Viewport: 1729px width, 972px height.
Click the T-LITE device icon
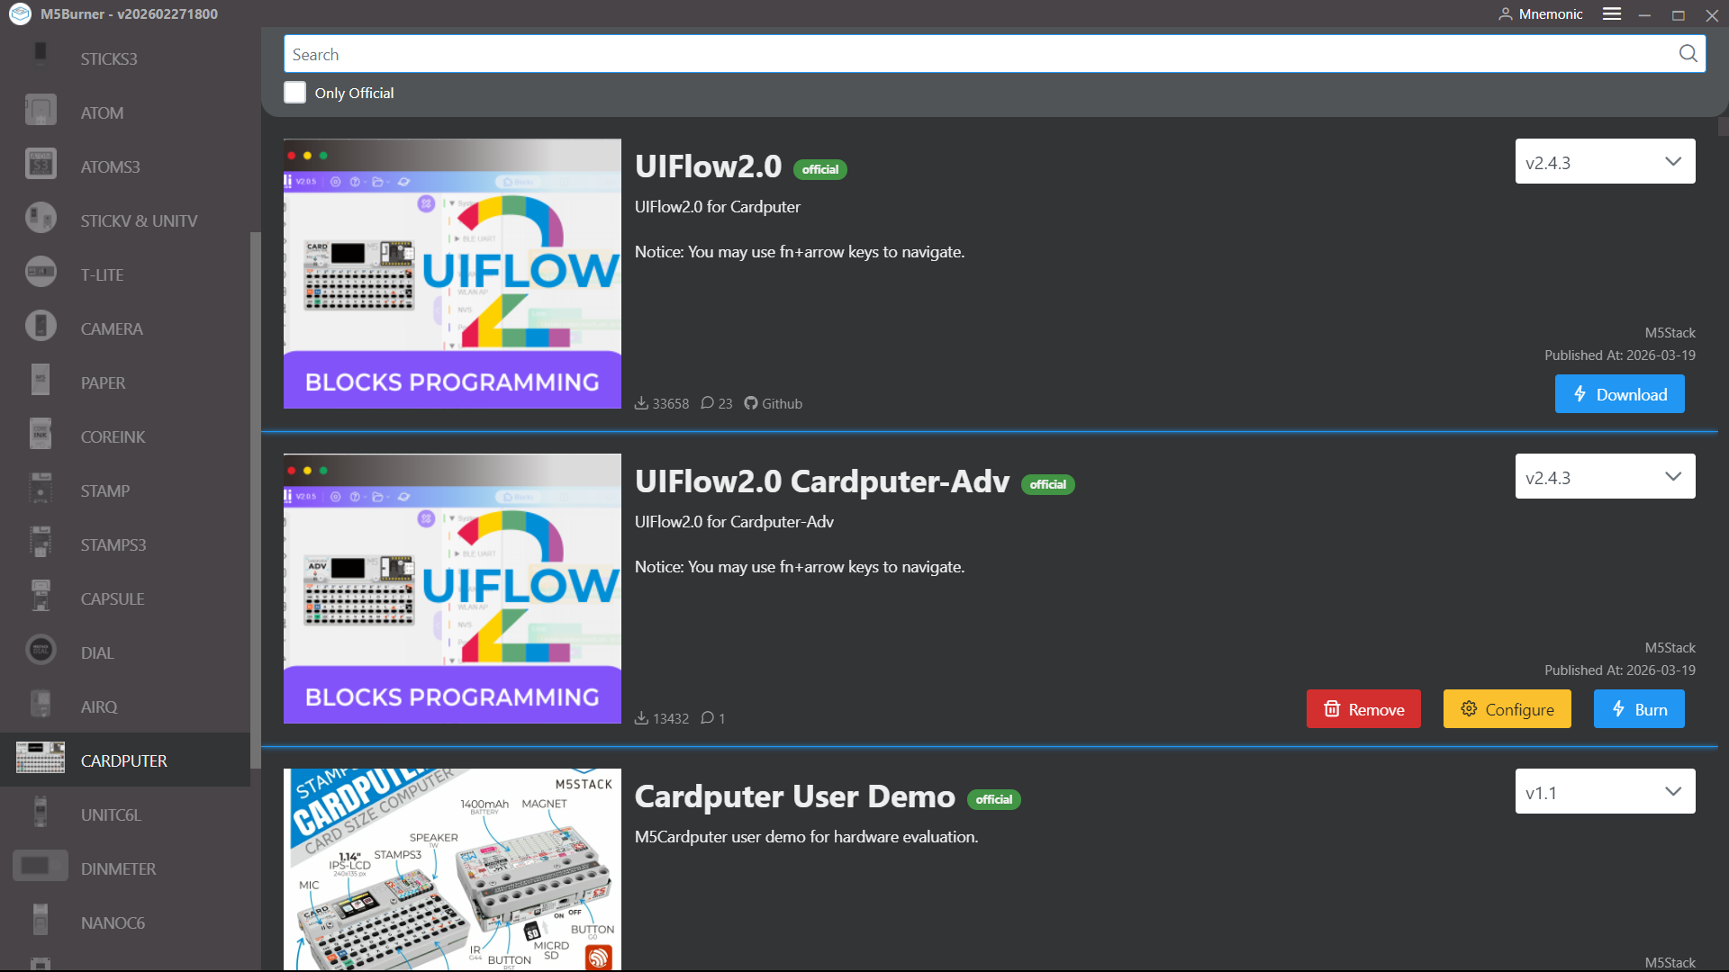click(x=41, y=272)
